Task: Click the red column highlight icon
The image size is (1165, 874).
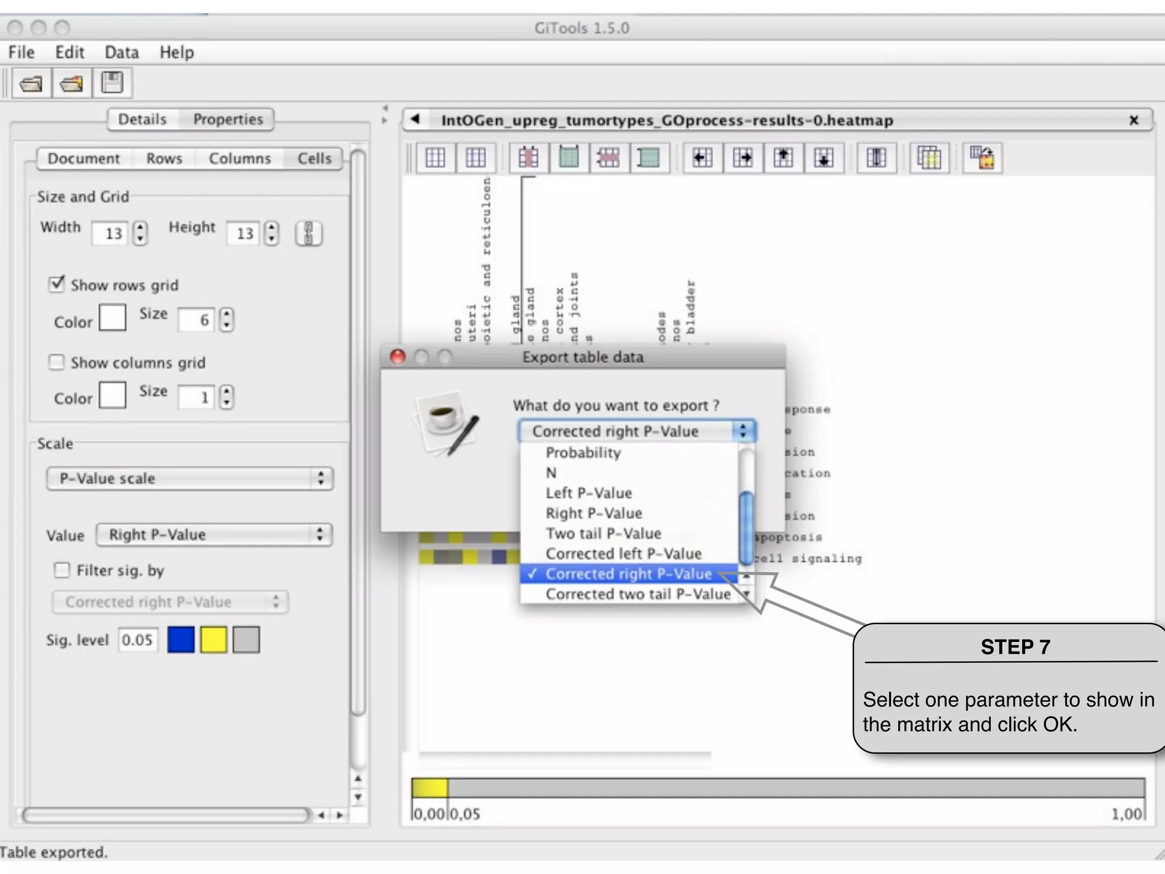Action: [528, 157]
